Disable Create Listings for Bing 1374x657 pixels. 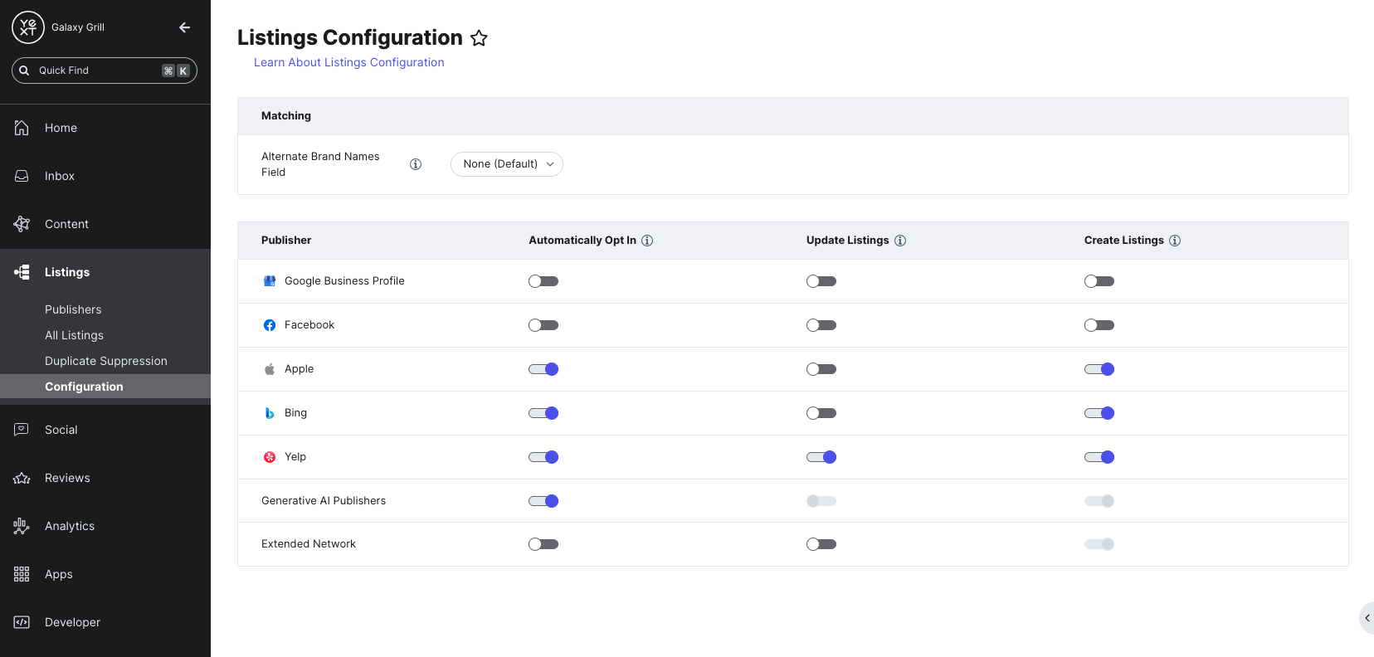pyautogui.click(x=1099, y=413)
